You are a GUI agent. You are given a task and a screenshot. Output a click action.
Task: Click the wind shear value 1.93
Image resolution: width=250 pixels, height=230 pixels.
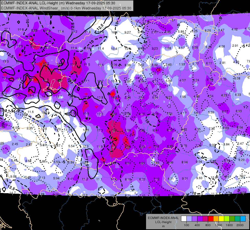click(182, 64)
